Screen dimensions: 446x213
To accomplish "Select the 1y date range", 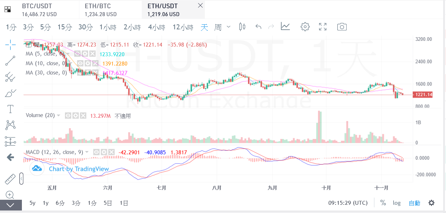I will tap(46, 203).
